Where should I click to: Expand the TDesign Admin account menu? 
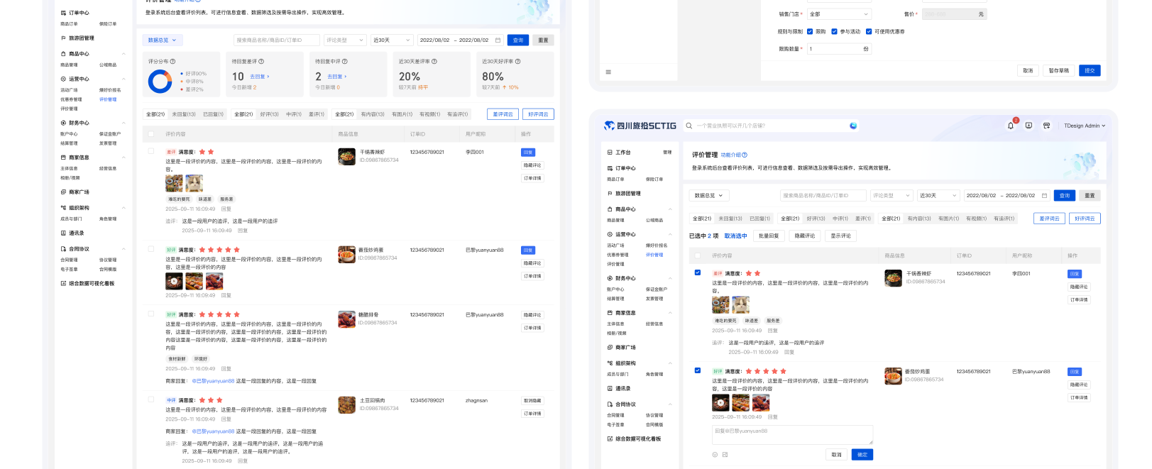(x=1084, y=126)
